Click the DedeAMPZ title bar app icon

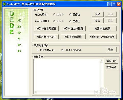(4, 4)
